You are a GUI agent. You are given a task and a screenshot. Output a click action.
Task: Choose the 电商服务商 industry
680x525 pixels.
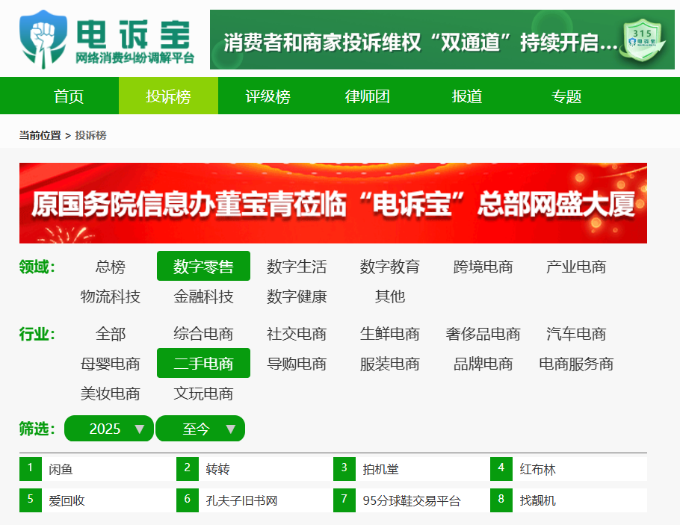pos(576,363)
